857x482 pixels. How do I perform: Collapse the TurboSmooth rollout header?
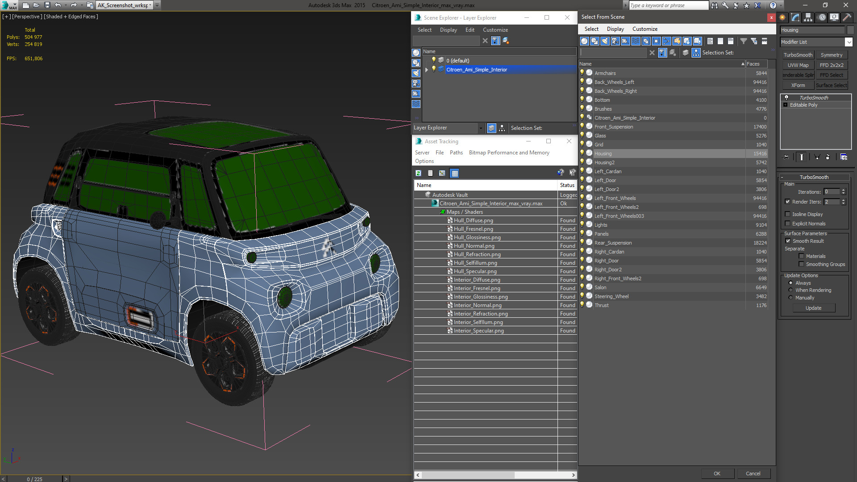click(x=814, y=177)
